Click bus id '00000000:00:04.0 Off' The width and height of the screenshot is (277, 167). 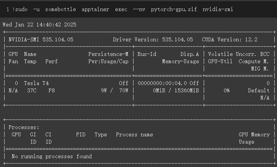pyautogui.click(x=168, y=83)
